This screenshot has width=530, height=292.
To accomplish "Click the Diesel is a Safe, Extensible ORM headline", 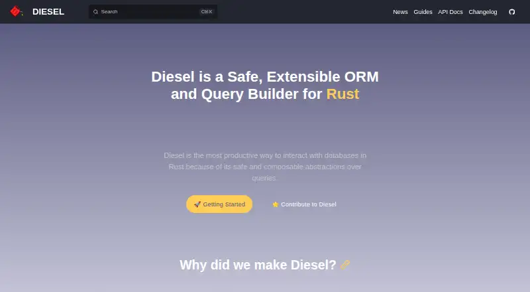I will click(265, 86).
